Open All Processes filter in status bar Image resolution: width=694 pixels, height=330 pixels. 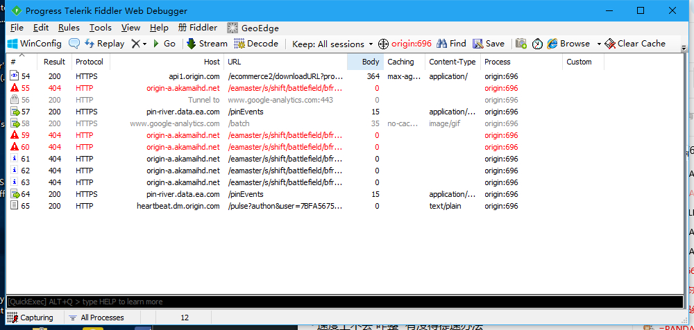(96, 318)
